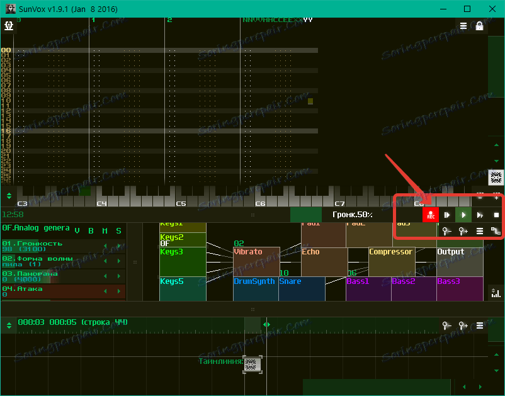Zoom out the timeline
The width and height of the screenshot is (505, 396).
pyautogui.click(x=446, y=325)
